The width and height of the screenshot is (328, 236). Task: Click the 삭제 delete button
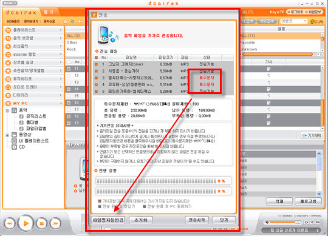[x=279, y=201]
